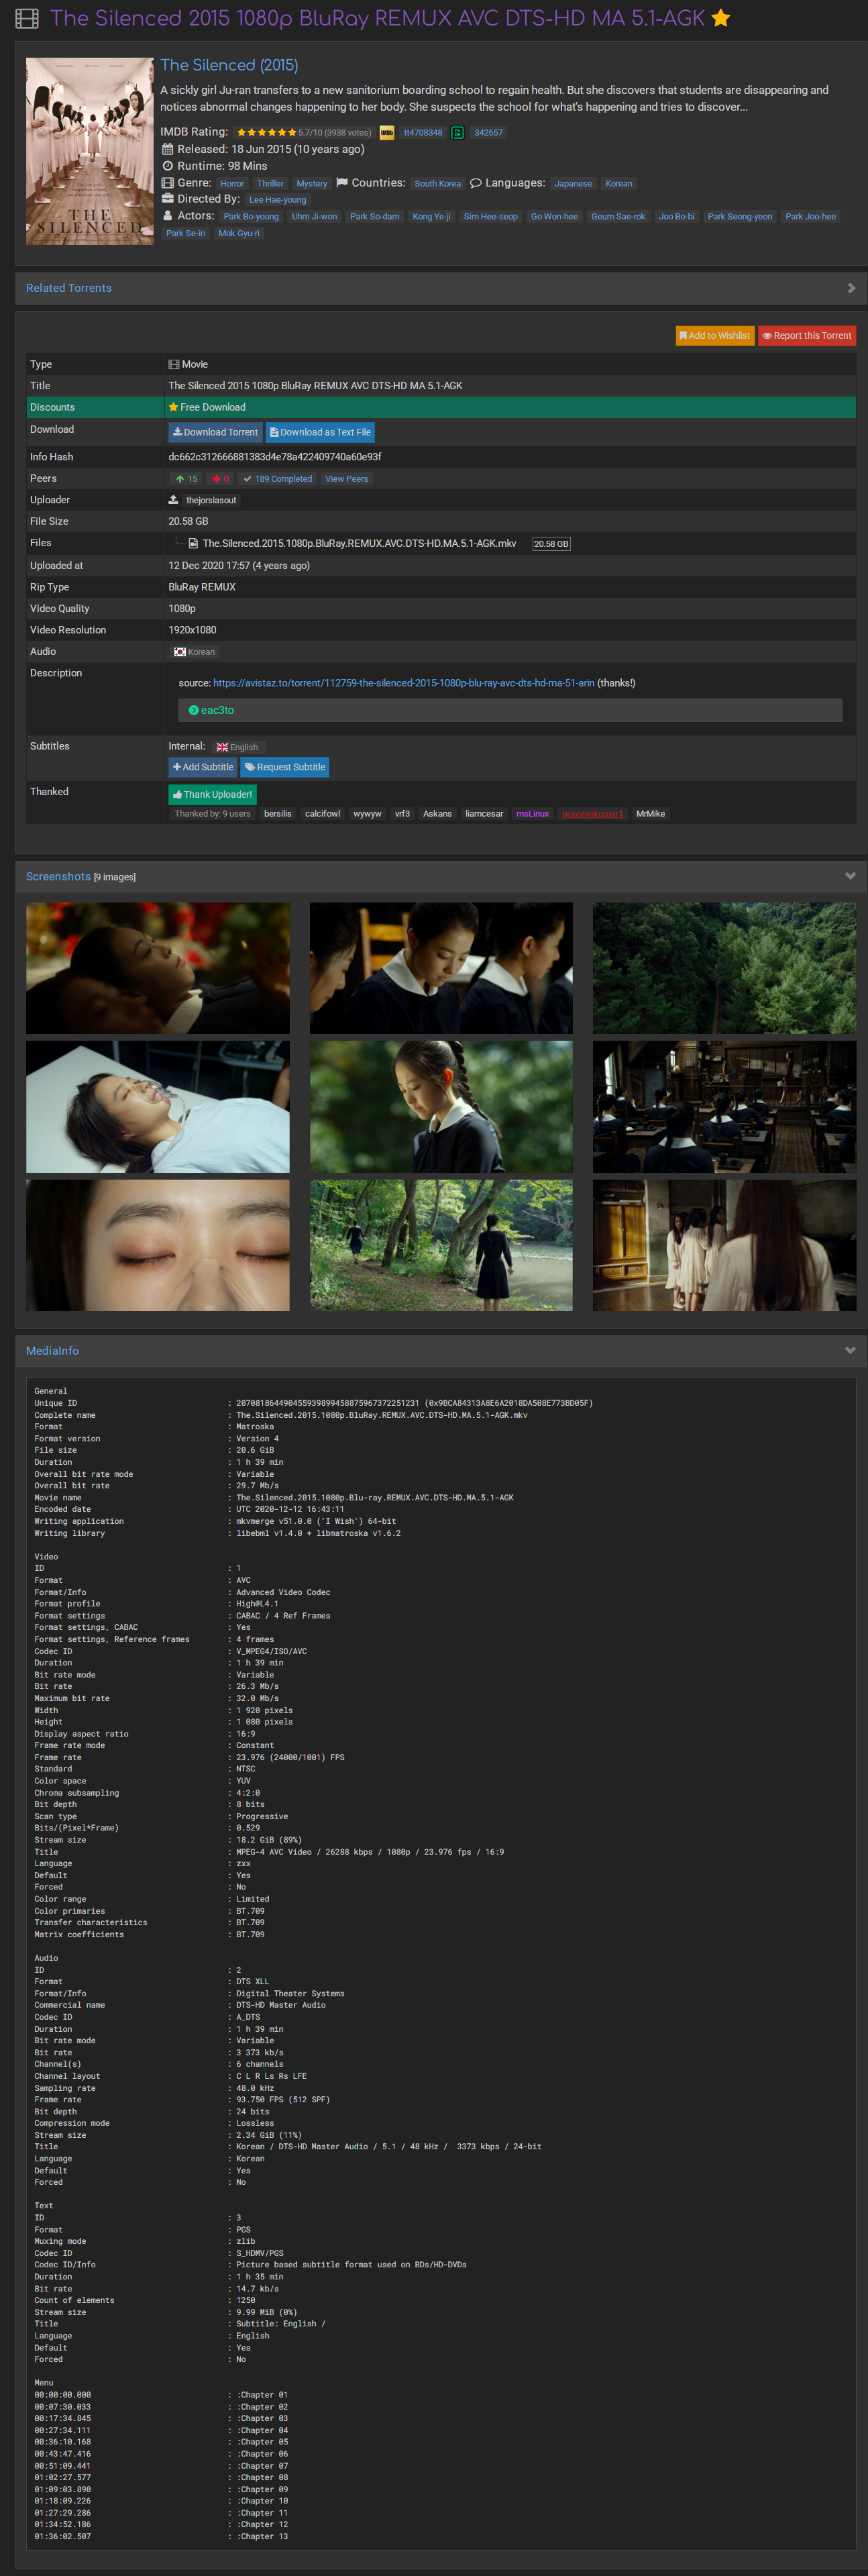Open the aerial forest screenshot
The height and width of the screenshot is (2576, 868).
[x=724, y=968]
